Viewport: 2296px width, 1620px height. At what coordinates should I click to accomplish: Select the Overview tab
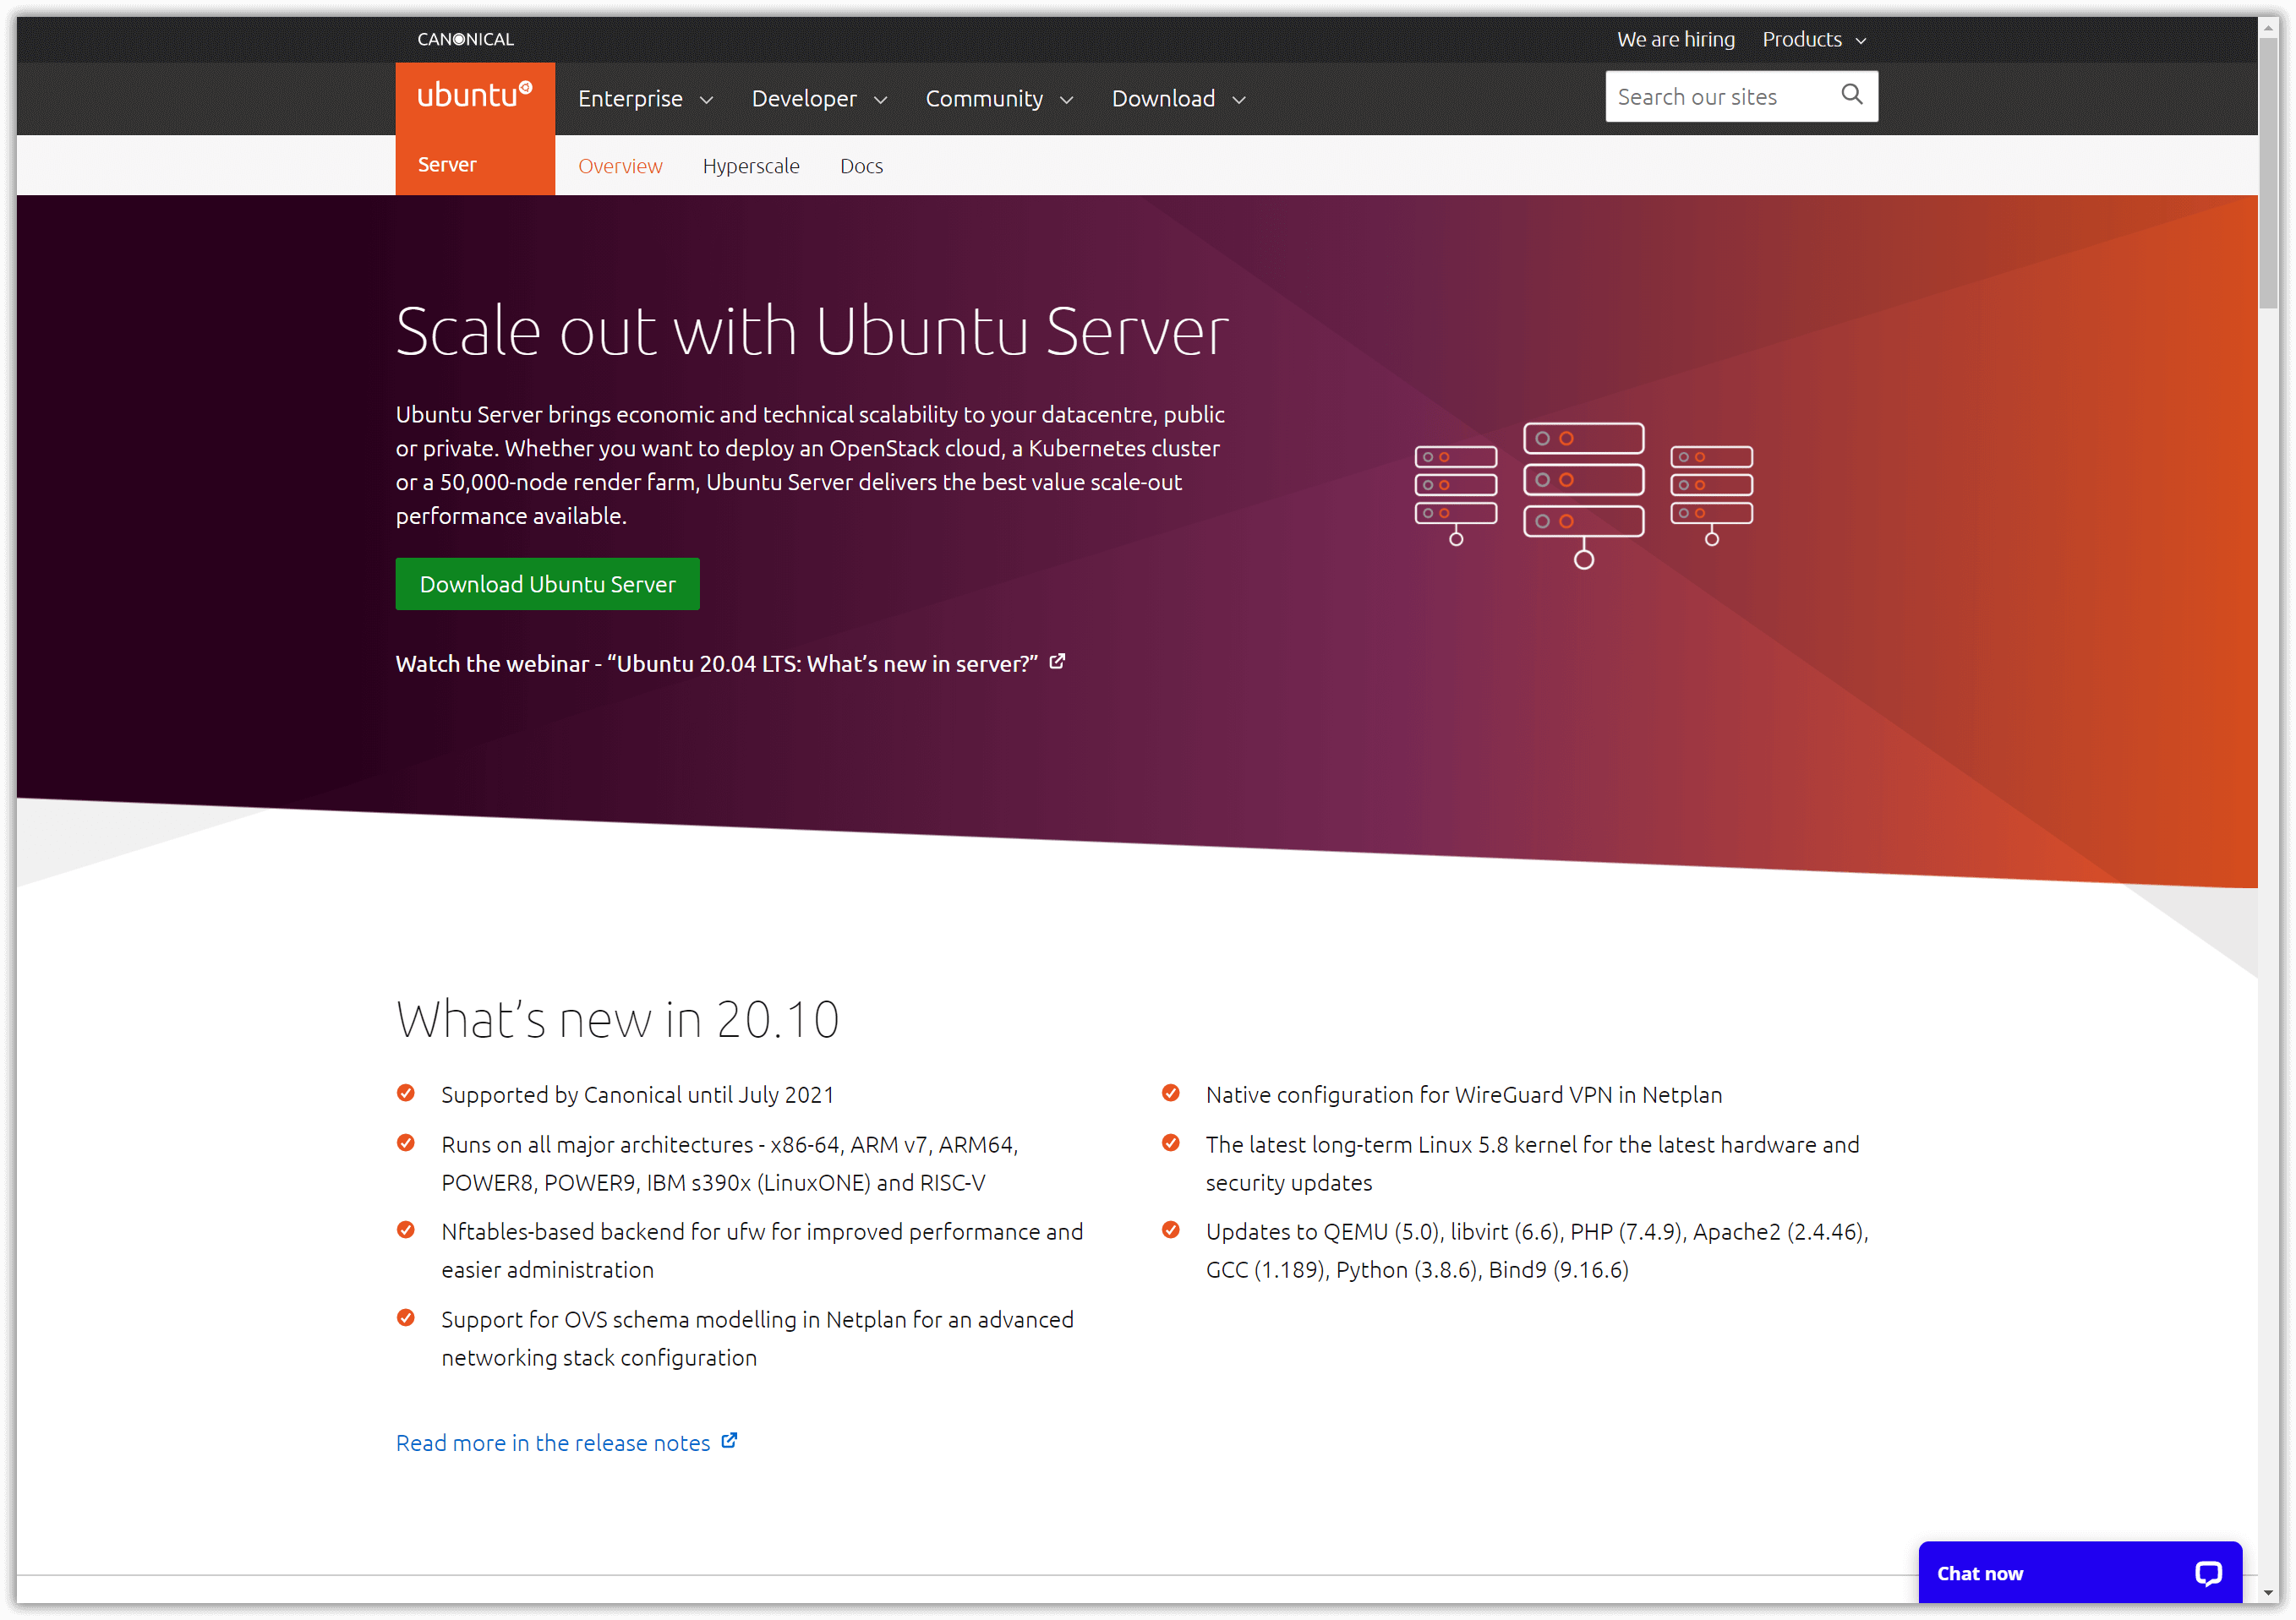pyautogui.click(x=620, y=166)
